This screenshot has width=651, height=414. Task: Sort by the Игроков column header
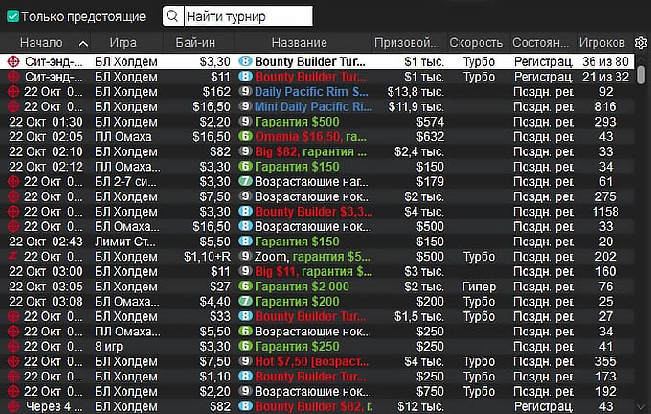[601, 43]
